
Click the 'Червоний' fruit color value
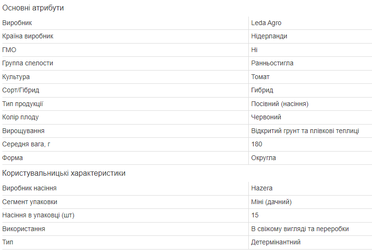[x=266, y=117]
